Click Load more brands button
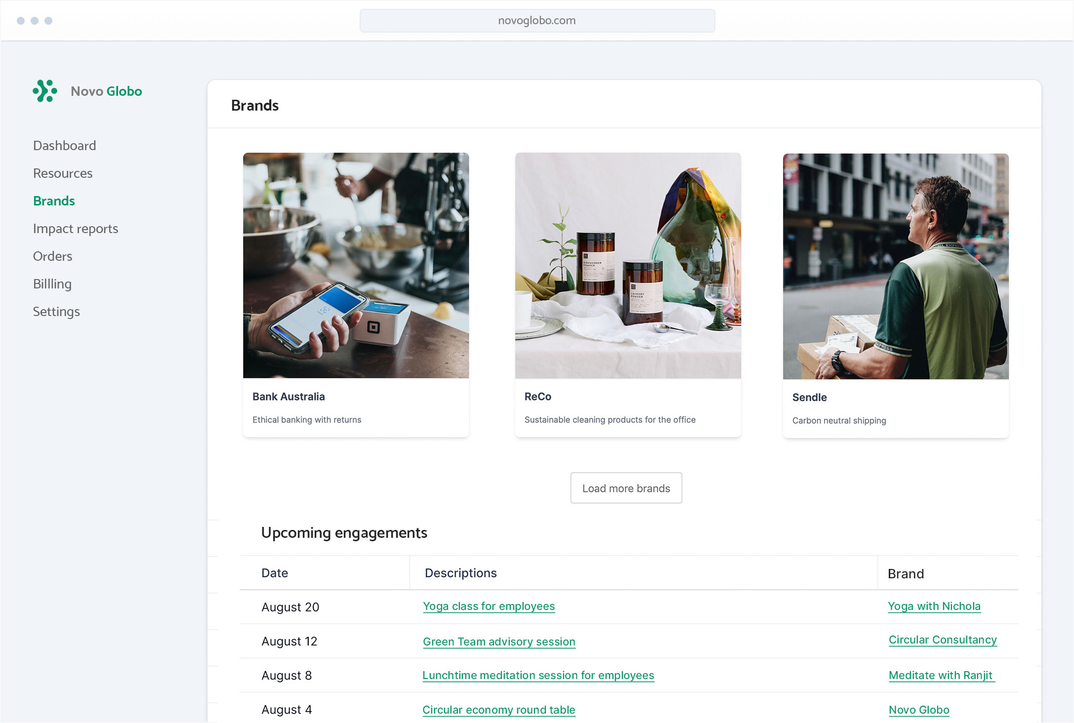 tap(626, 487)
